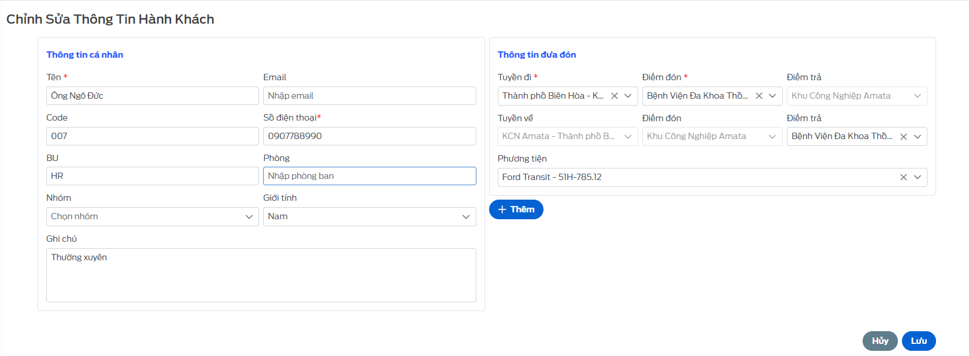The image size is (969, 356).
Task: Select the Số điện thoại phone field
Action: click(x=369, y=136)
